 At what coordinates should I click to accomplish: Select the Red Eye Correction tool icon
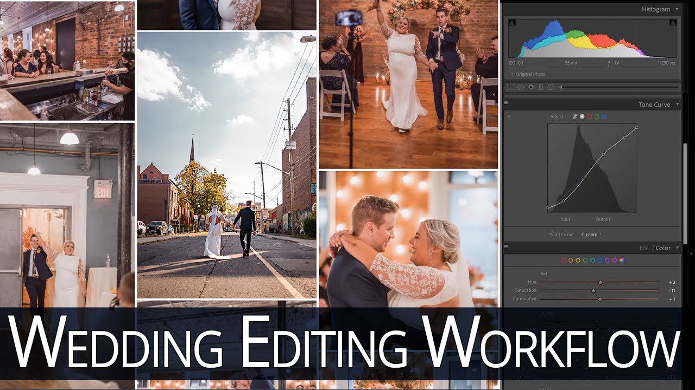(x=531, y=87)
